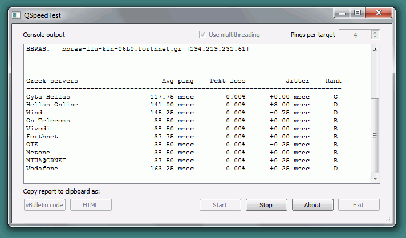Click the -0.25 msec jitter value for OTE
The image size is (406, 238).
290,145
